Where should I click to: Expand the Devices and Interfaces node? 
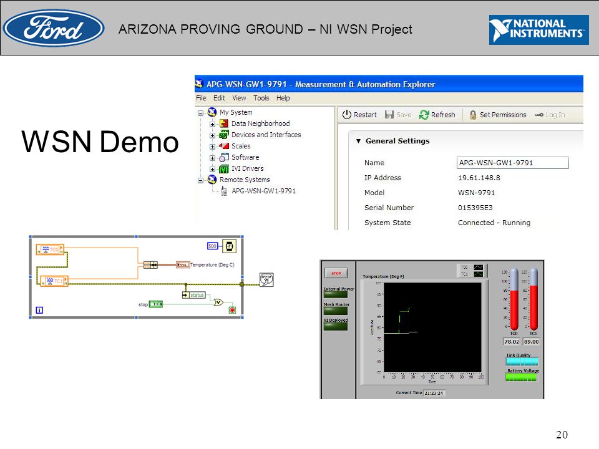click(x=212, y=135)
